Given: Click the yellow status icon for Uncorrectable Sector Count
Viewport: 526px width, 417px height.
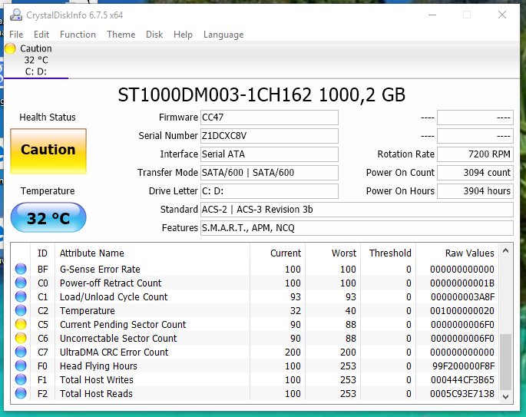Looking at the screenshot, I should [x=21, y=338].
